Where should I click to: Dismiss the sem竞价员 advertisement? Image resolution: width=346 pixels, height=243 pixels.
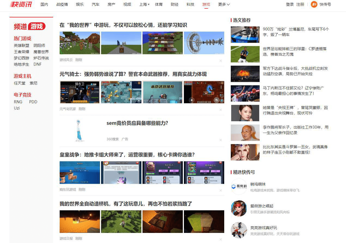(221, 140)
